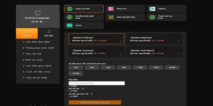Open Cài Đặt Bảo Mật menu item
This screenshot has height=106, width=213.
click(x=38, y=42)
